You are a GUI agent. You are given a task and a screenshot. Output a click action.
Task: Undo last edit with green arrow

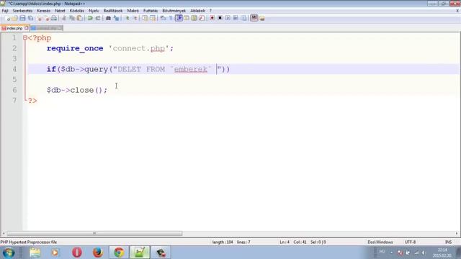(90, 18)
